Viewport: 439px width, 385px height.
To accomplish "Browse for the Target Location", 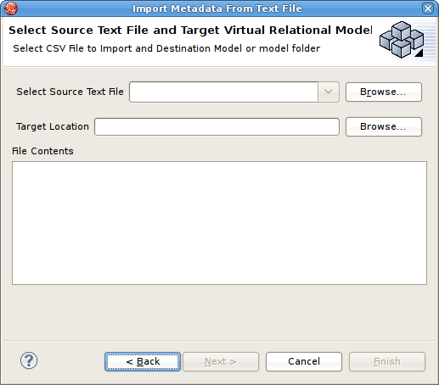I will tap(384, 126).
